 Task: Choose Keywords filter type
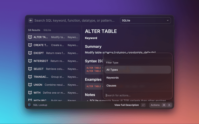[x=137, y=77]
